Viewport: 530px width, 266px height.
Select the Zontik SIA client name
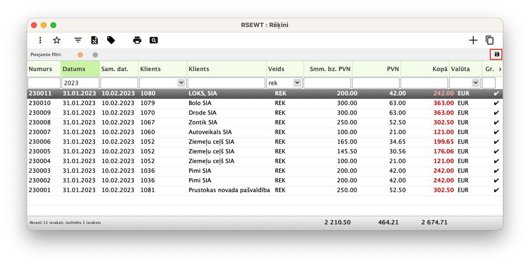point(203,122)
